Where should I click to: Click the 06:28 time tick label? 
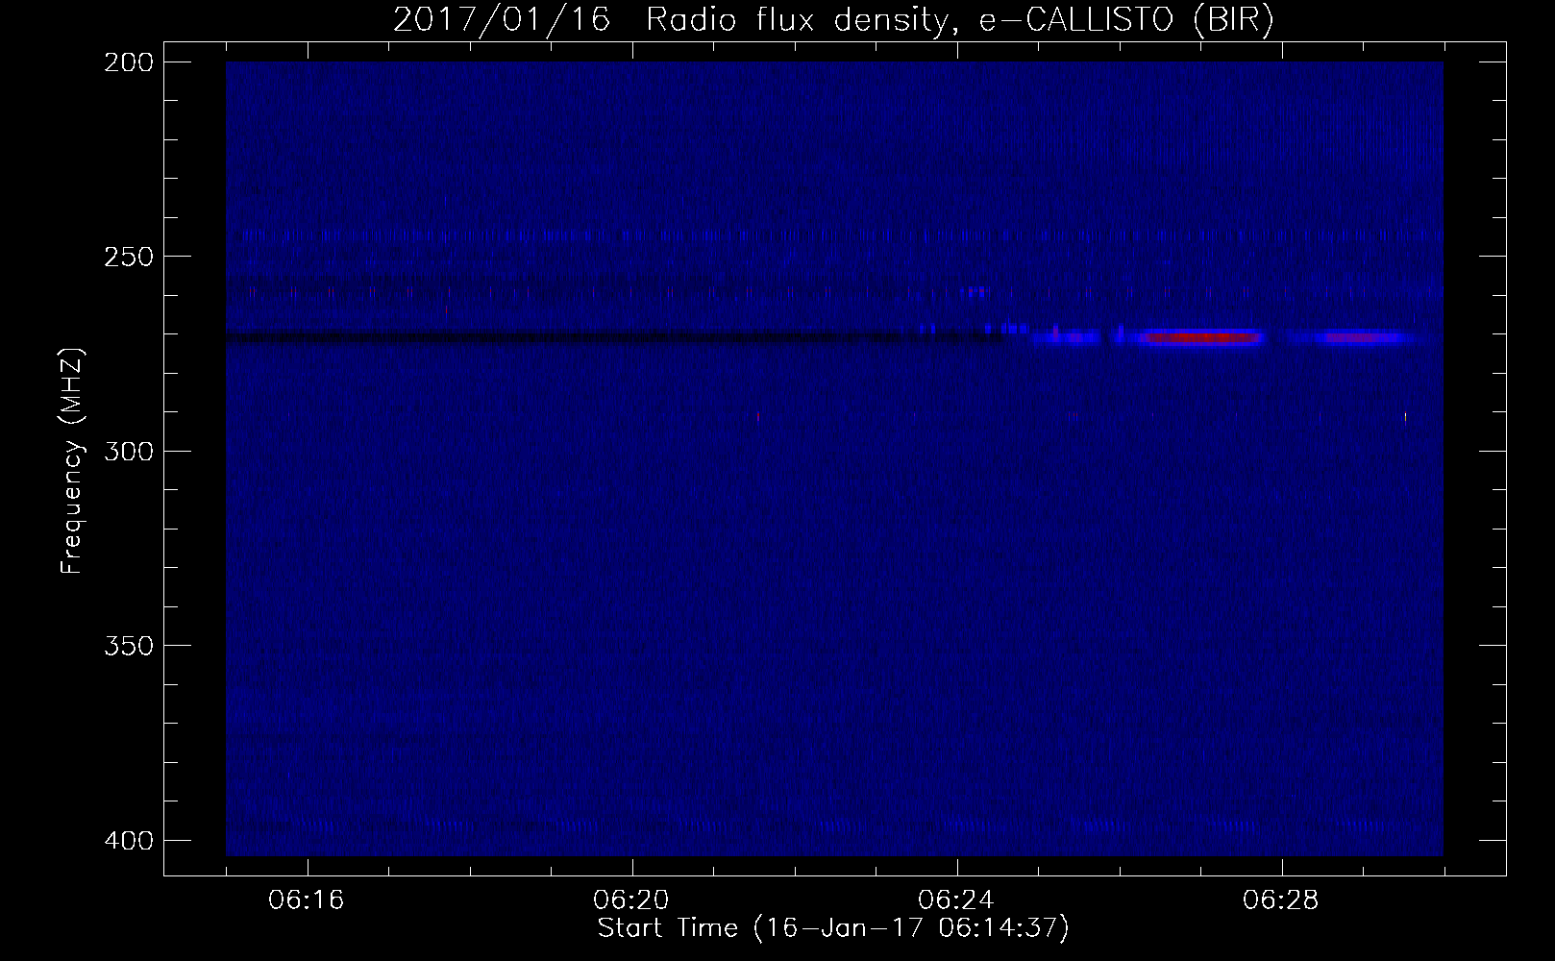pyautogui.click(x=1282, y=900)
